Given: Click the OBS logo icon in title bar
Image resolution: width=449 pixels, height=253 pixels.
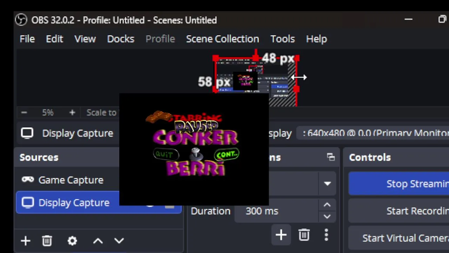Looking at the screenshot, I should click(x=21, y=20).
